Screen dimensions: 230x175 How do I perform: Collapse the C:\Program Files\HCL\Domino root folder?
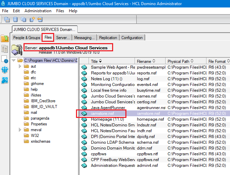tap(14, 60)
